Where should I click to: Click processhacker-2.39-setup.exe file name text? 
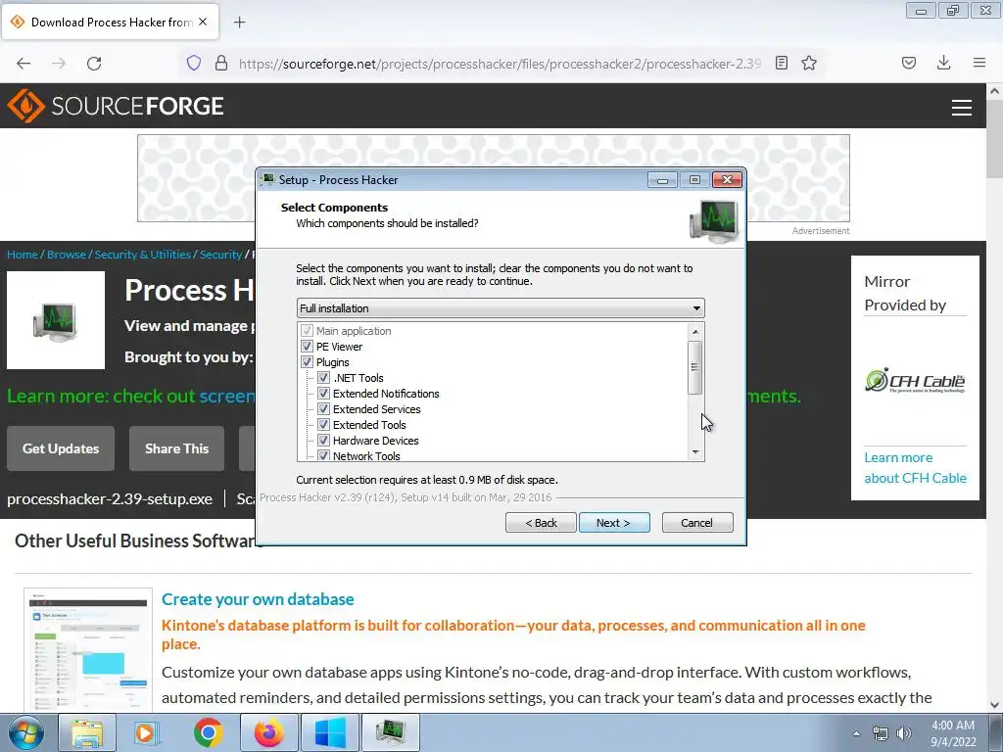pos(110,498)
